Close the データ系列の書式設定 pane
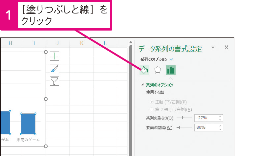The width and height of the screenshot is (257, 156). pos(226,47)
